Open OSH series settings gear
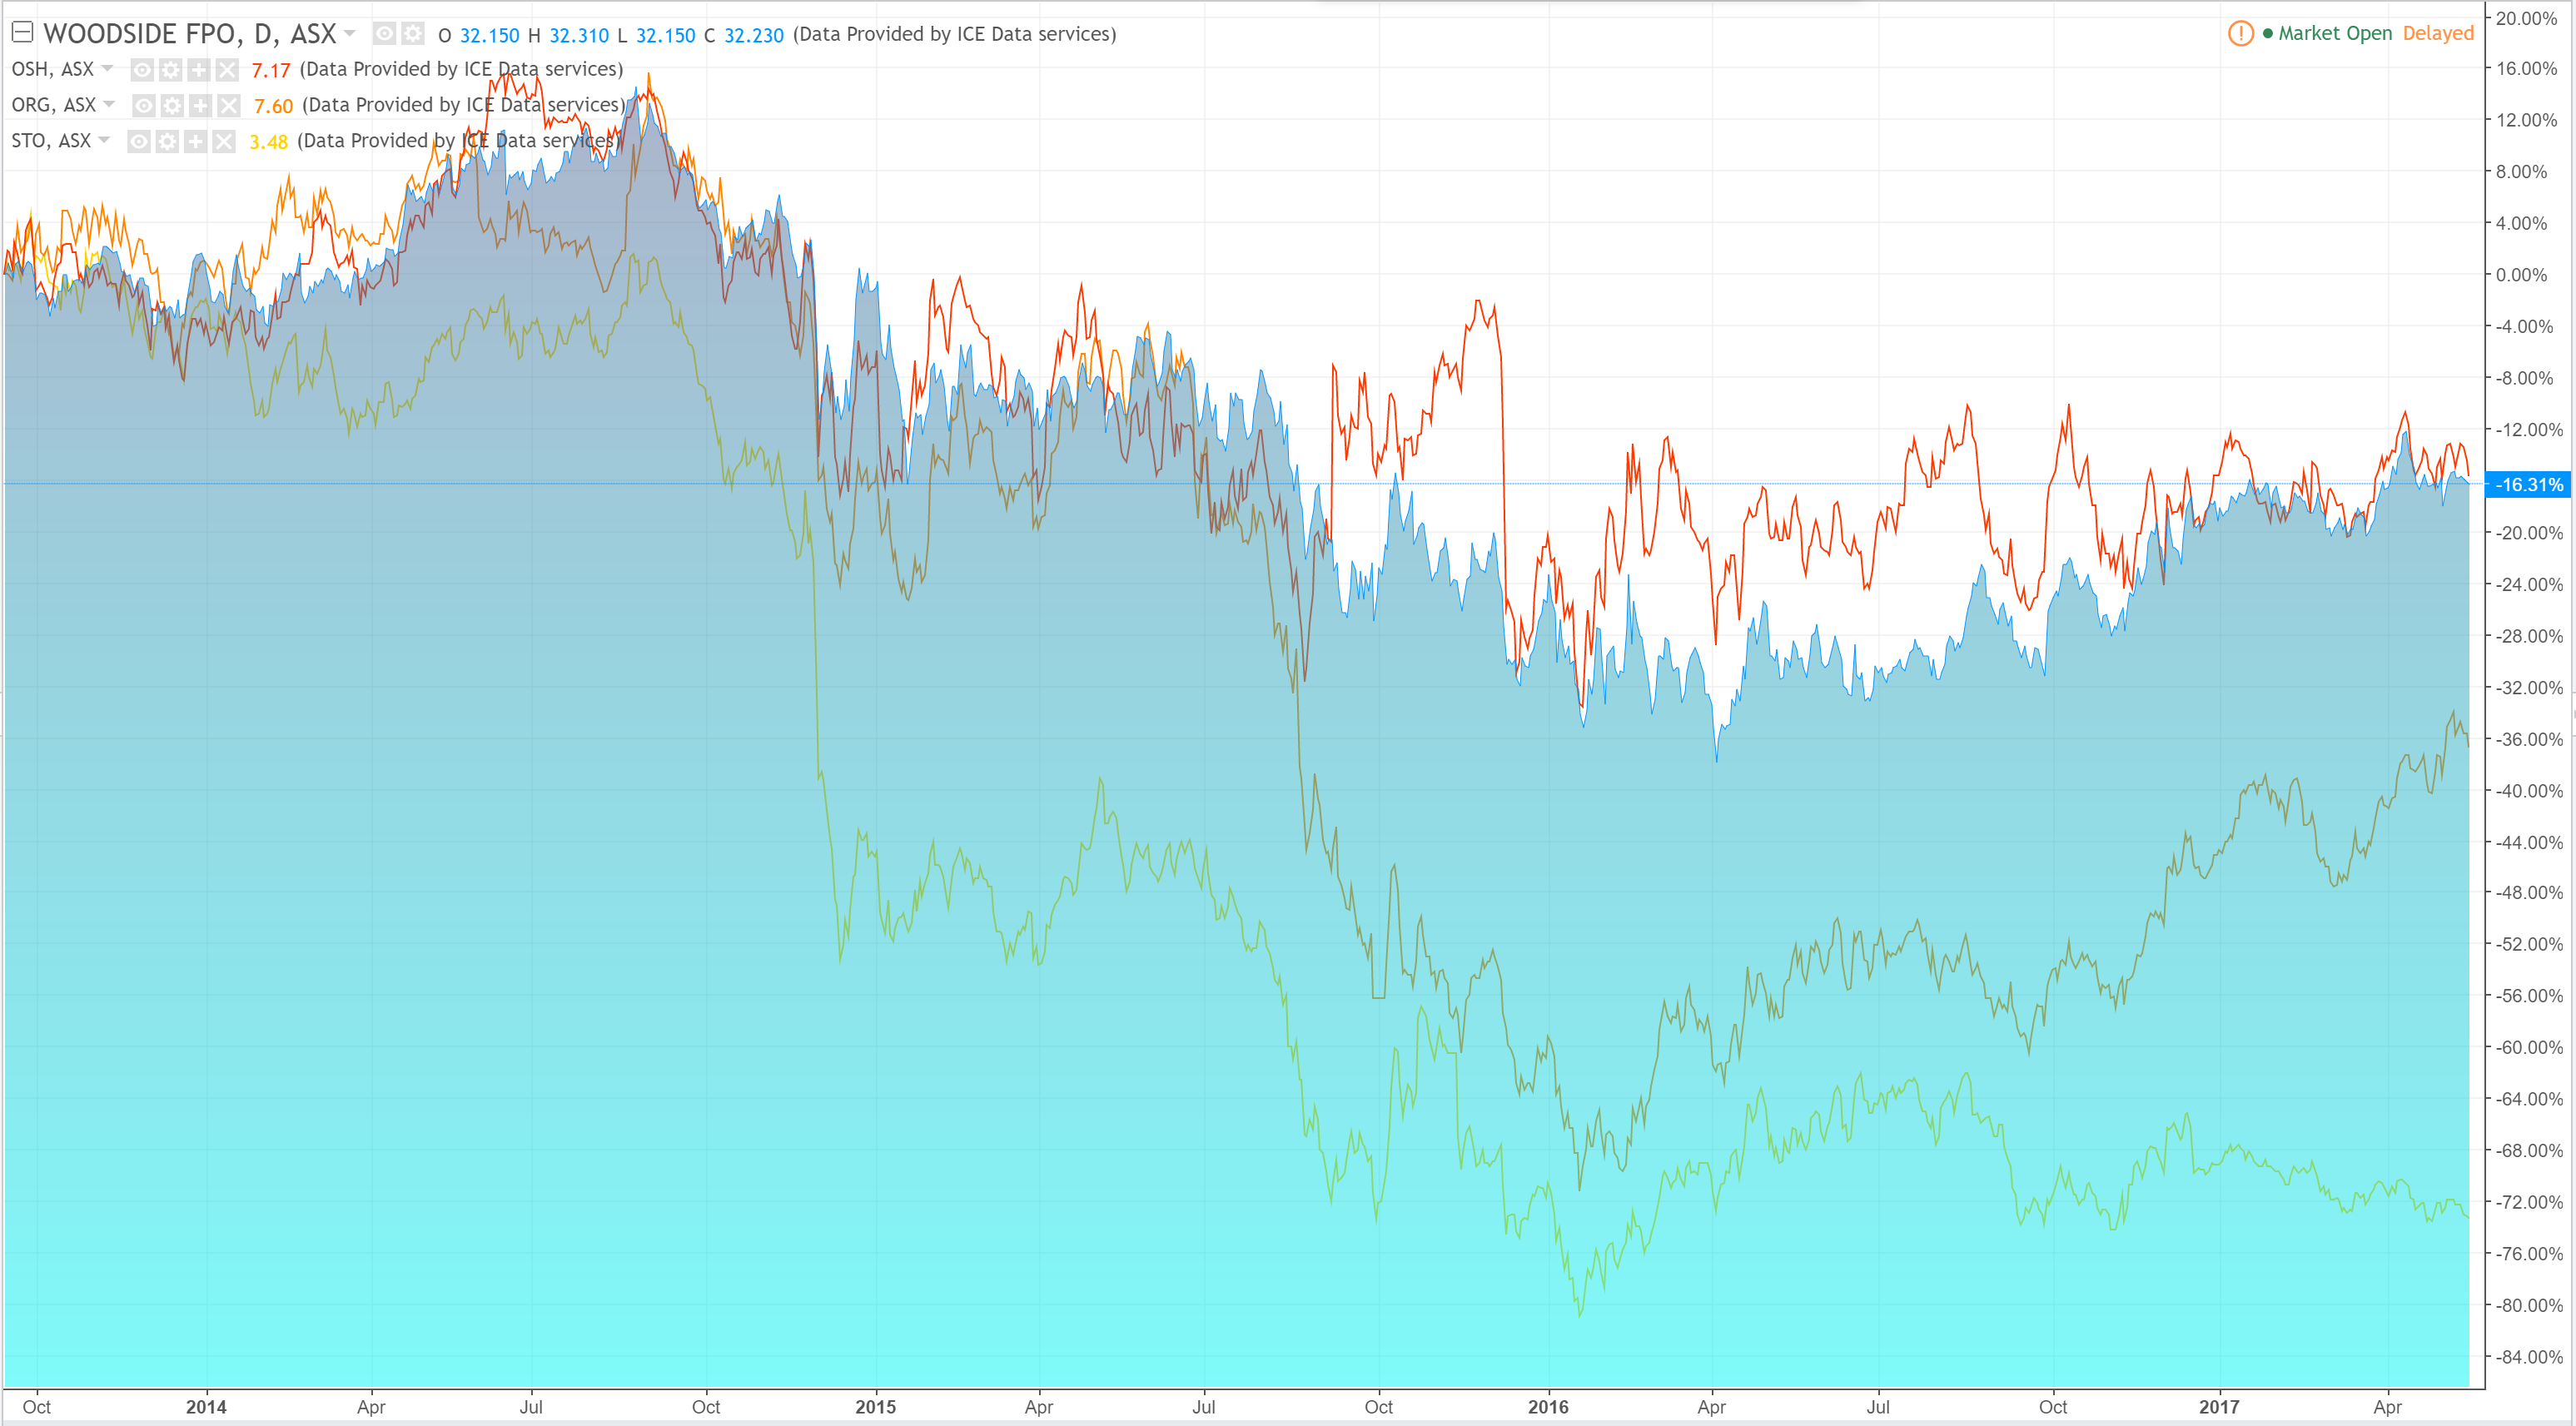The image size is (2576, 1426). (171, 70)
